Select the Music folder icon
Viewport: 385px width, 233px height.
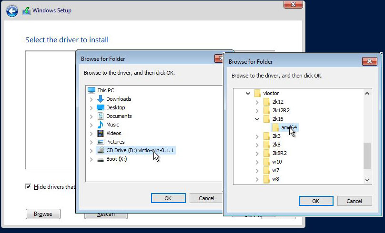(101, 125)
